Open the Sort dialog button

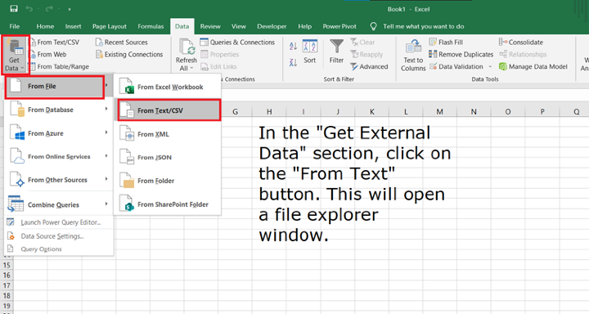click(309, 52)
